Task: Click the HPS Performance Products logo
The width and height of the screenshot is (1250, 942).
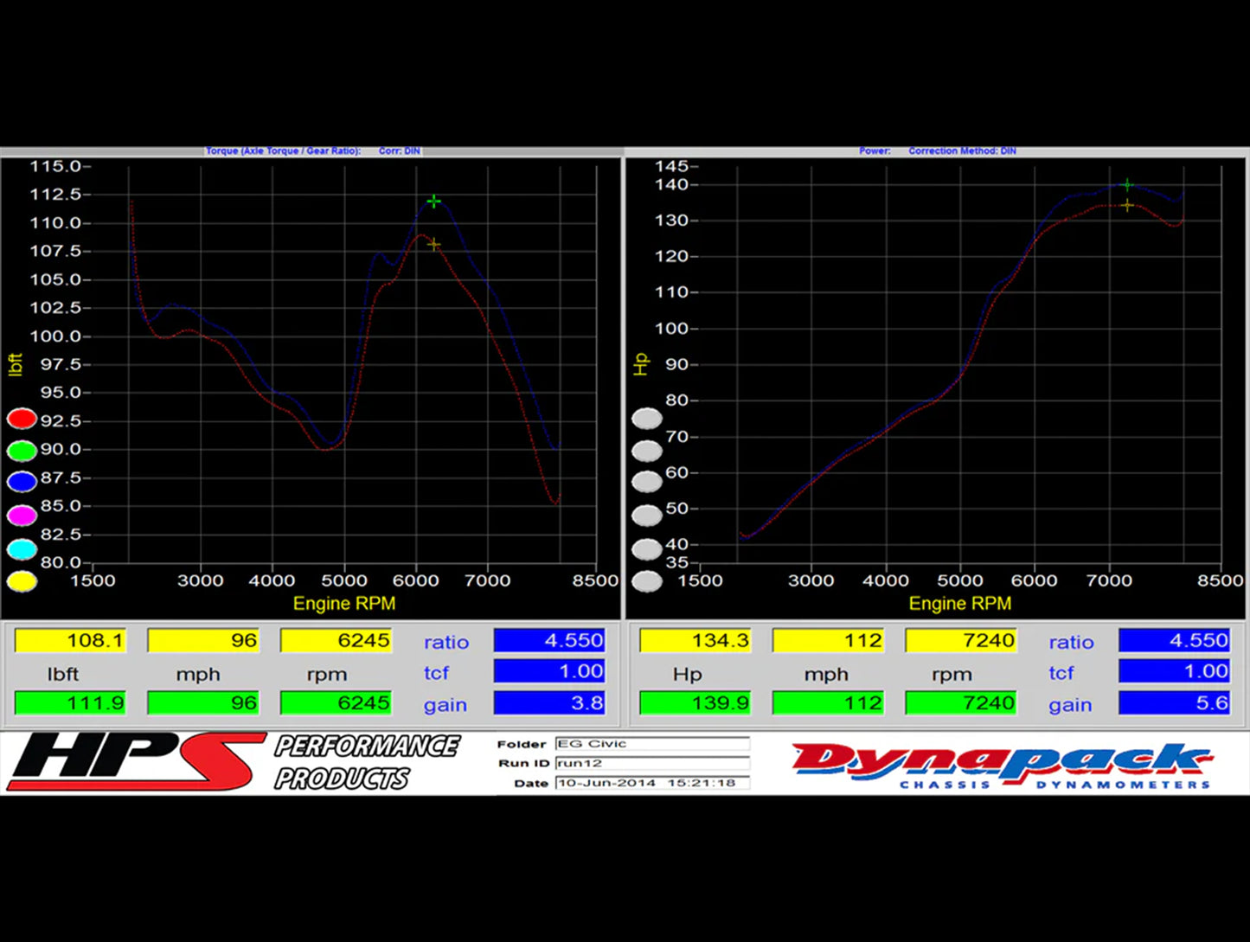Action: click(234, 762)
